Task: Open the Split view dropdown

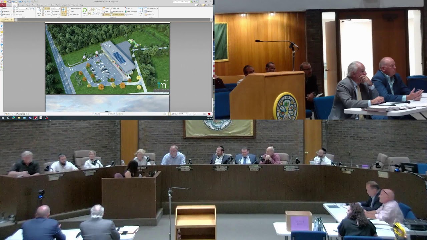Action: pos(140,12)
